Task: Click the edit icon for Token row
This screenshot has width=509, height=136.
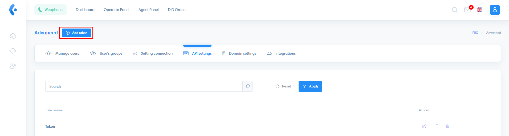Action: click(424, 126)
